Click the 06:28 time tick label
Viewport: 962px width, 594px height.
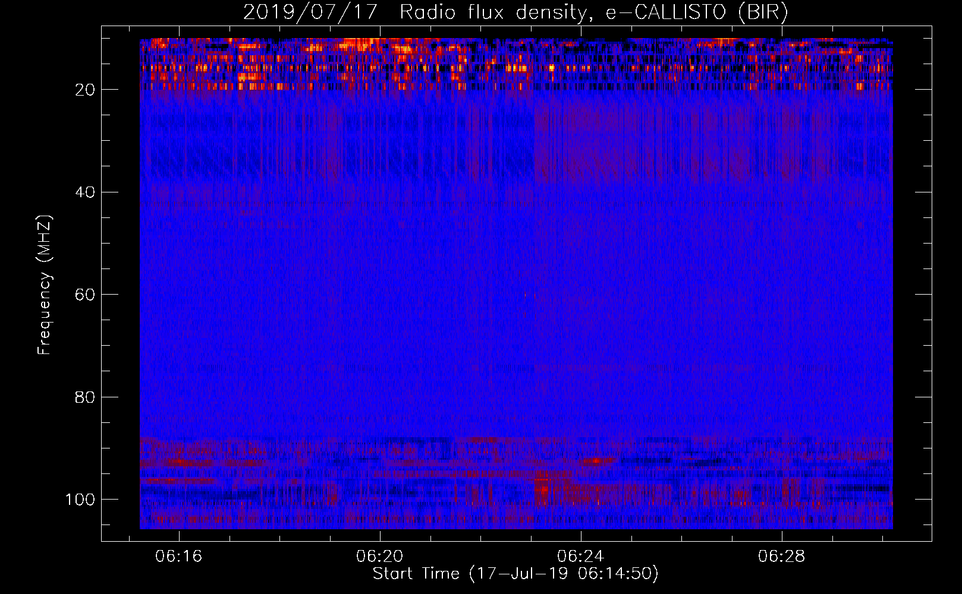(782, 557)
